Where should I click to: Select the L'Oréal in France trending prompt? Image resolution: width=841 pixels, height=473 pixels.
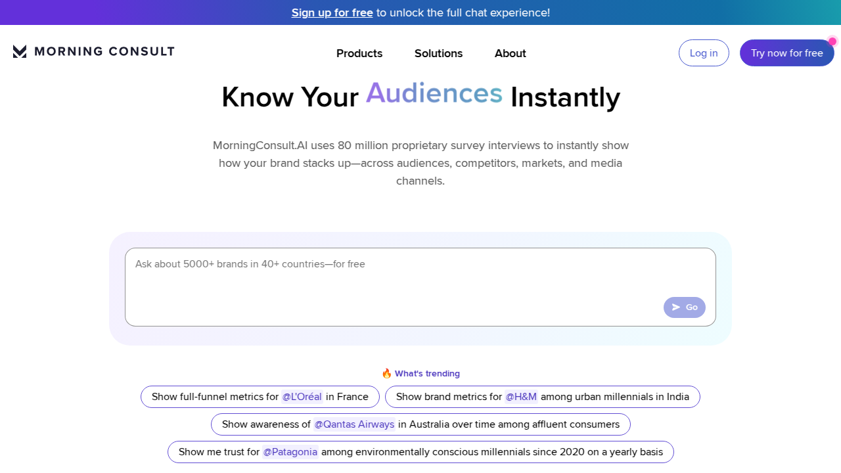260,397
